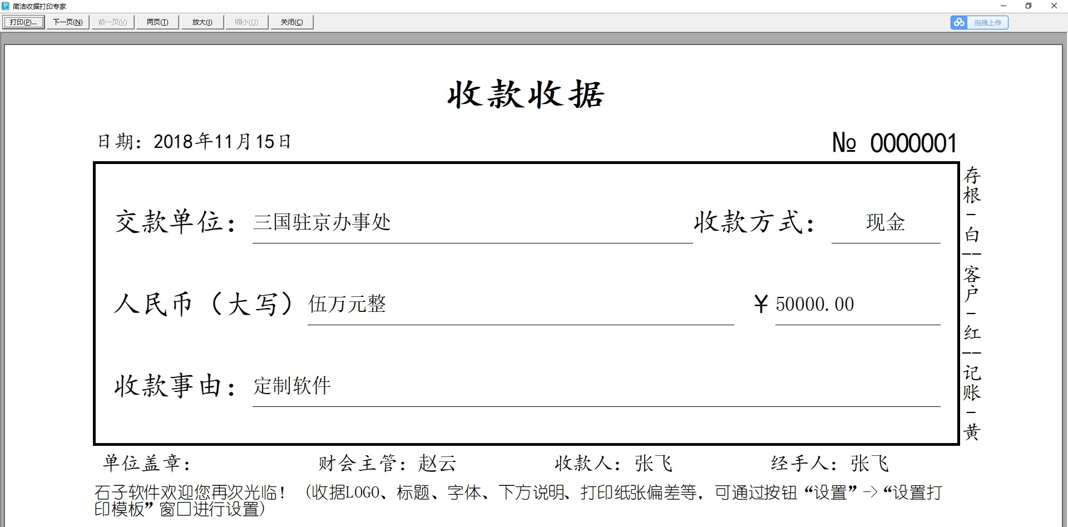Click the app icon in title bar

[x=6, y=6]
